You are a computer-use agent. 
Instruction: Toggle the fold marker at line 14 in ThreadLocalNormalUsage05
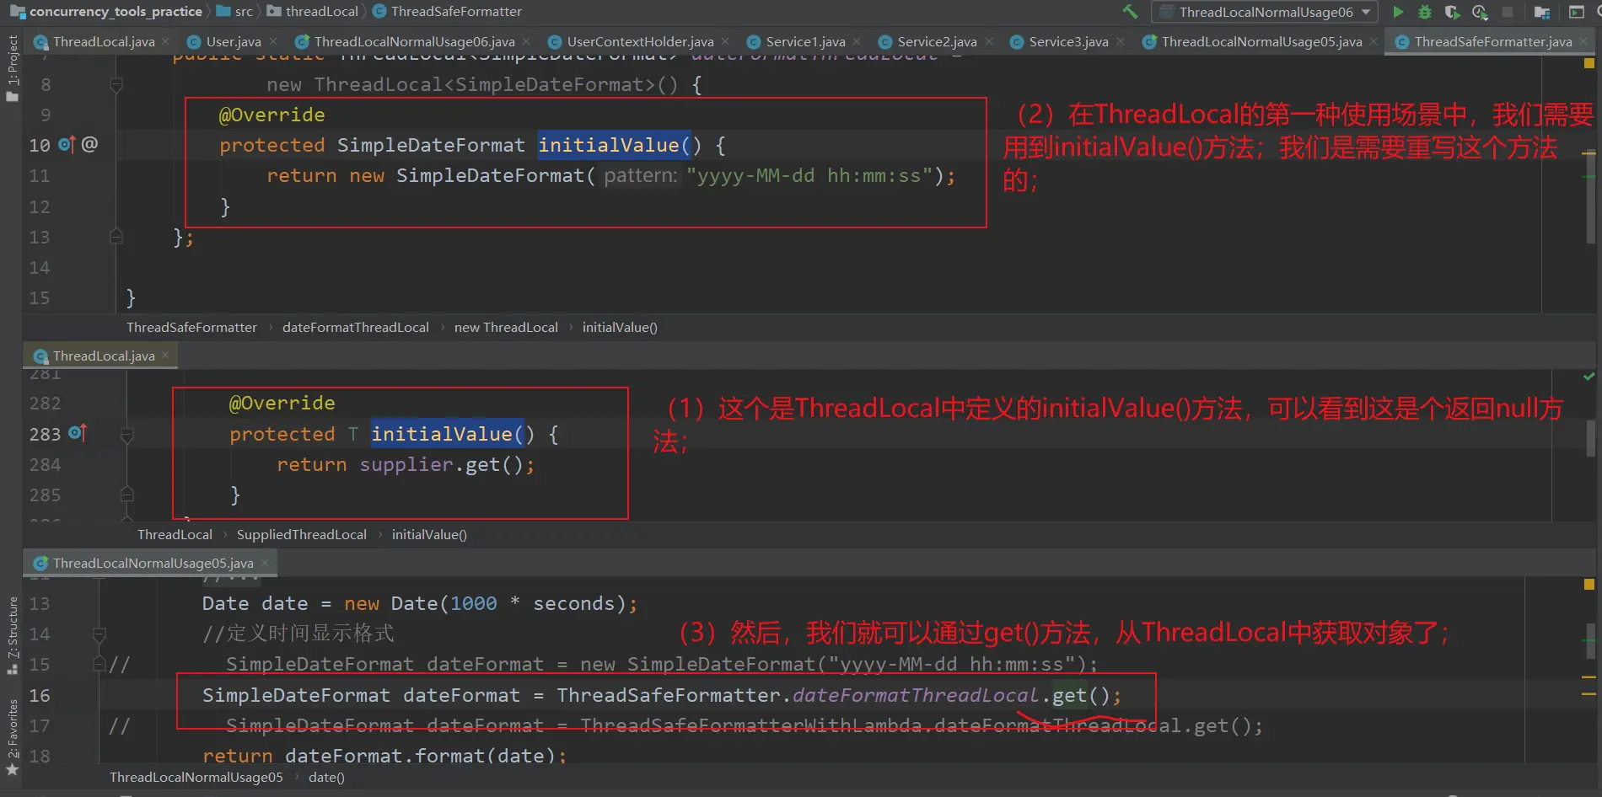(x=99, y=634)
